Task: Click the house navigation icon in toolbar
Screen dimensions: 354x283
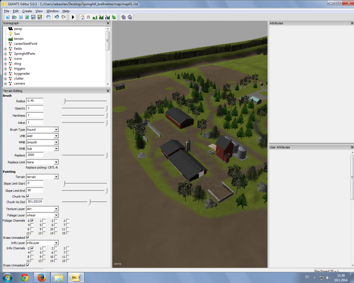Action: [82, 17]
